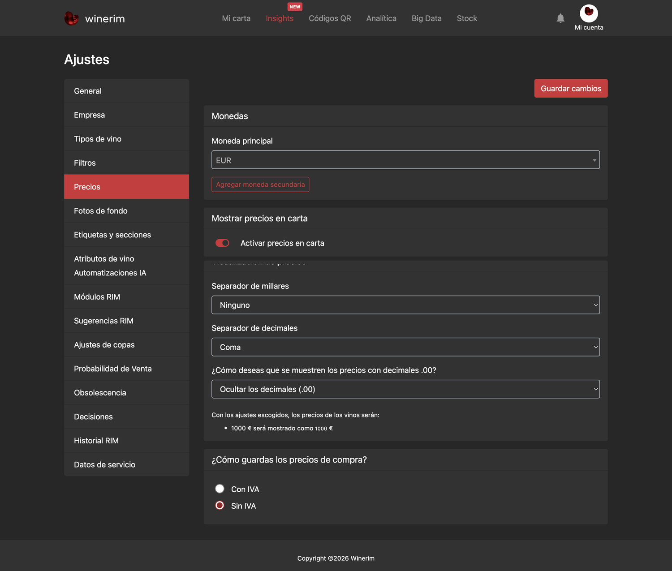Open Obsolescencia settings section
672x571 pixels.
point(126,393)
